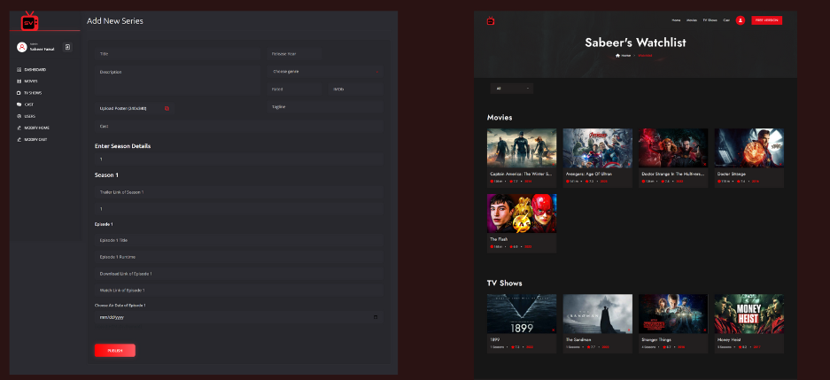This screenshot has height=380, width=830.
Task: Click the episode count field below the trailer link
Action: click(x=239, y=209)
